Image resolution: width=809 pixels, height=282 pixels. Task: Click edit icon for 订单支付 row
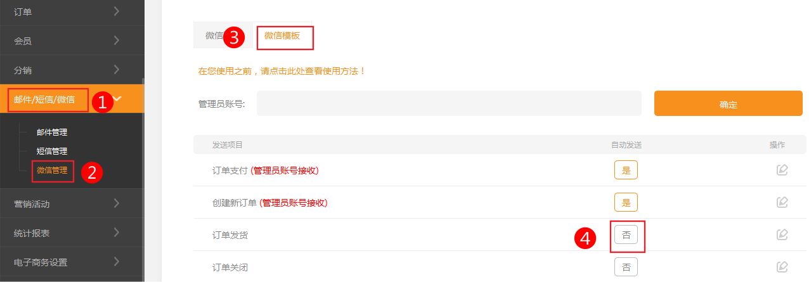pos(782,170)
